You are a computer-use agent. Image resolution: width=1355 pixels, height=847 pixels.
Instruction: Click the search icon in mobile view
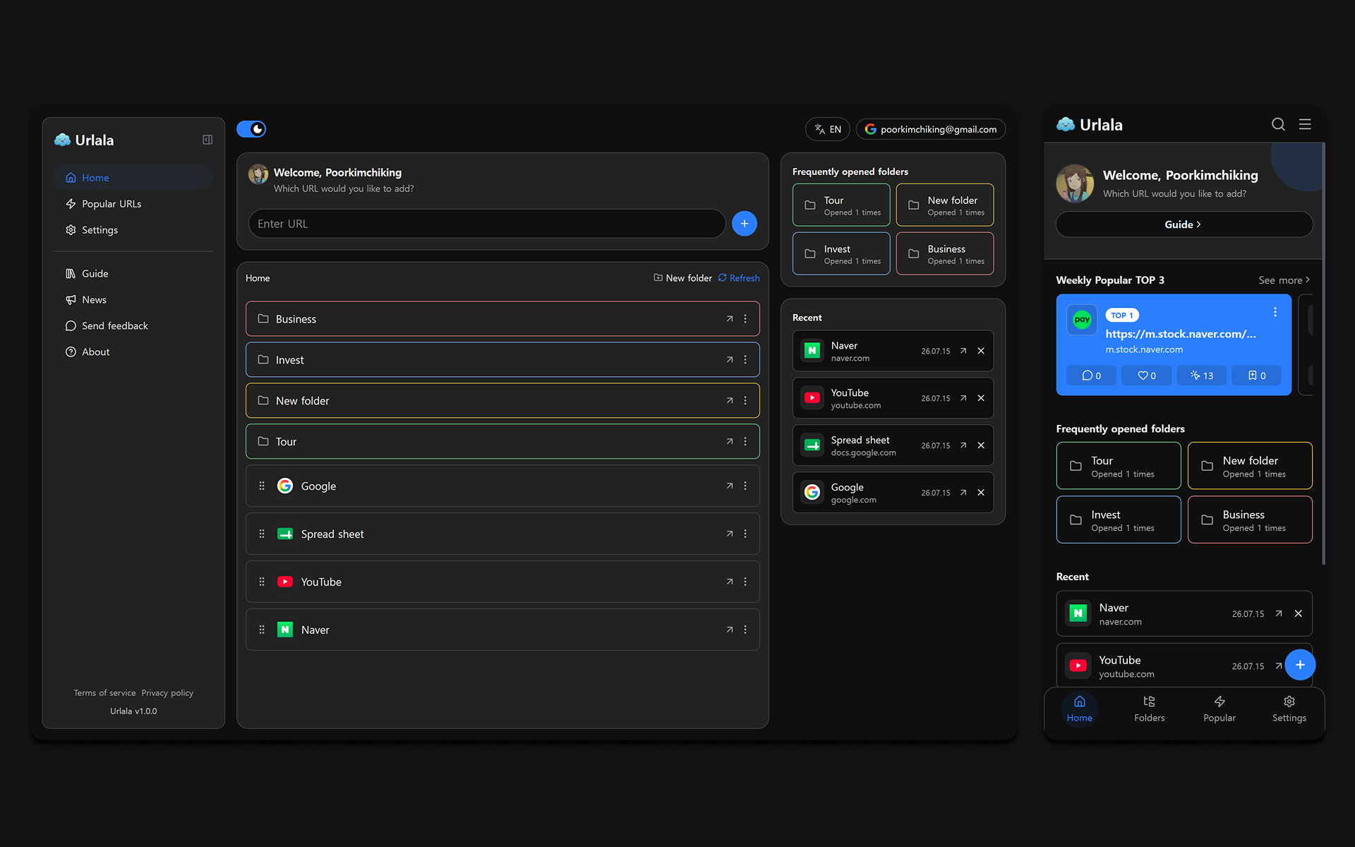1278,125
